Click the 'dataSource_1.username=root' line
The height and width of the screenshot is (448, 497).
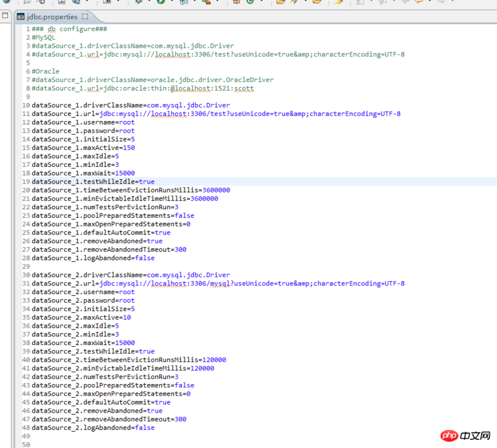point(83,122)
